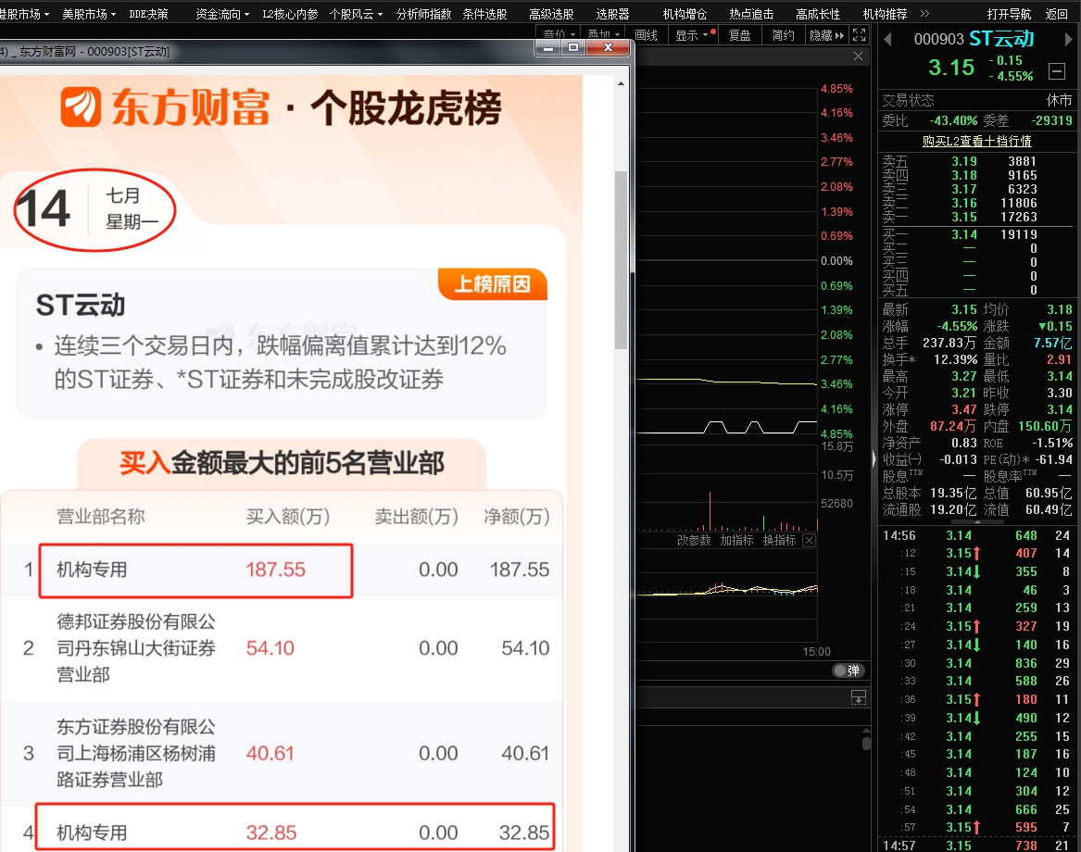Collapse quote header with minus icon
The image size is (1081, 852).
[1056, 70]
